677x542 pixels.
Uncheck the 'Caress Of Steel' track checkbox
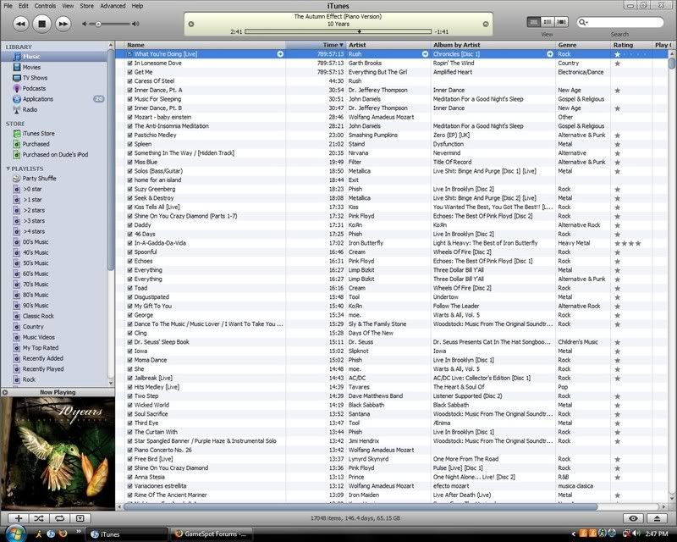point(130,80)
